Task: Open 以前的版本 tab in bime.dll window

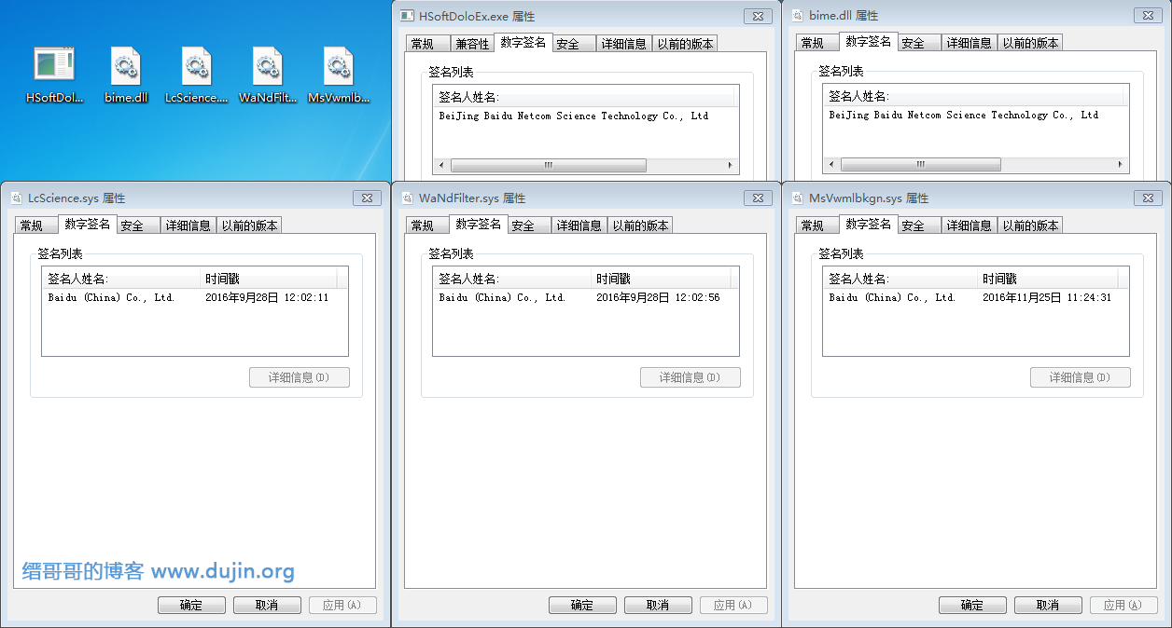Action: tap(1029, 43)
